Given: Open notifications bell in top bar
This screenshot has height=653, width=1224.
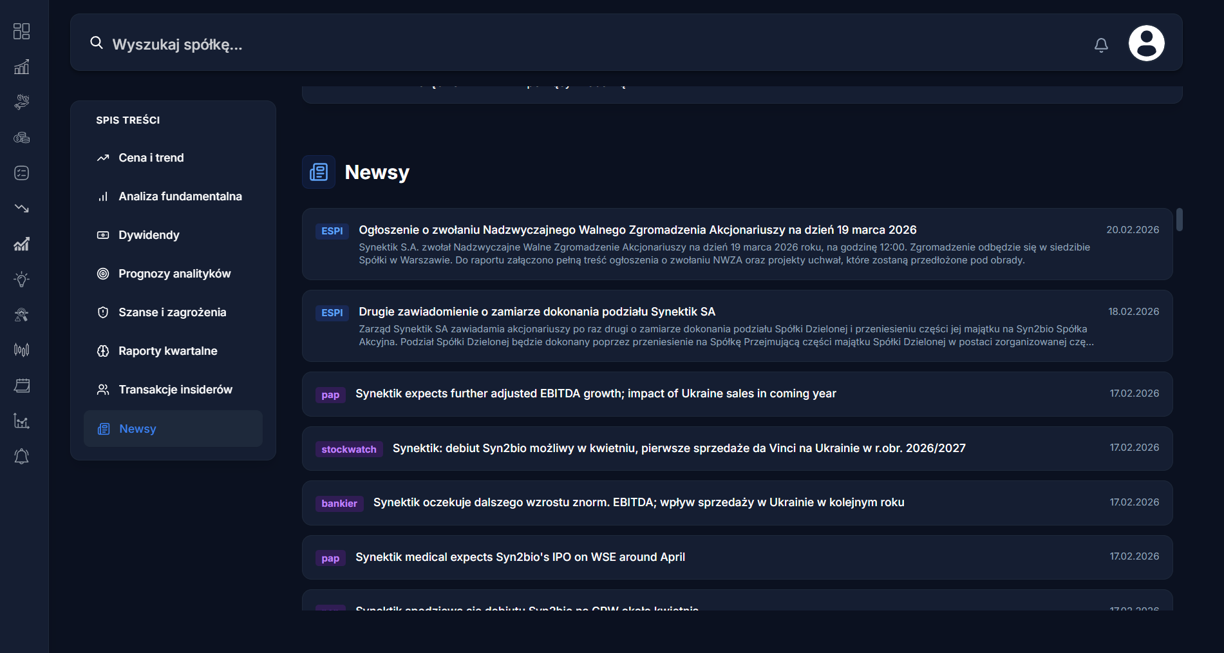Looking at the screenshot, I should point(1101,44).
